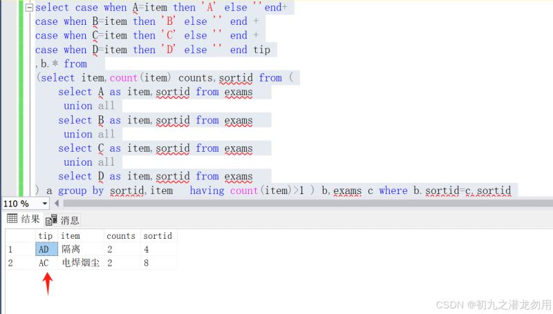The height and width of the screenshot is (314, 553).
Task: Select all via grid top-left corner cell
Action: 18,235
